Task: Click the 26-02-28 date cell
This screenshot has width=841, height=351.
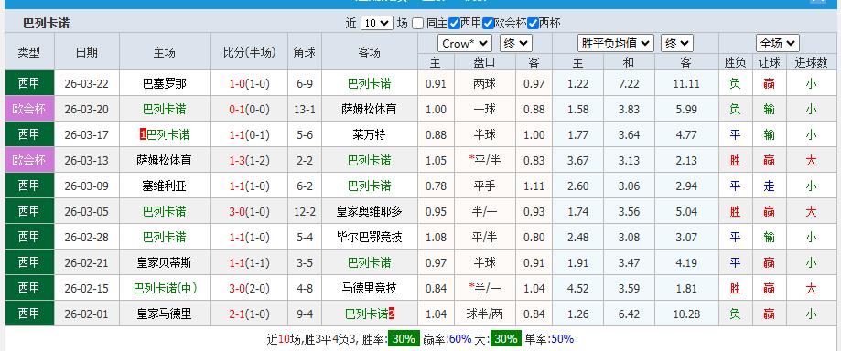Action: tap(86, 237)
